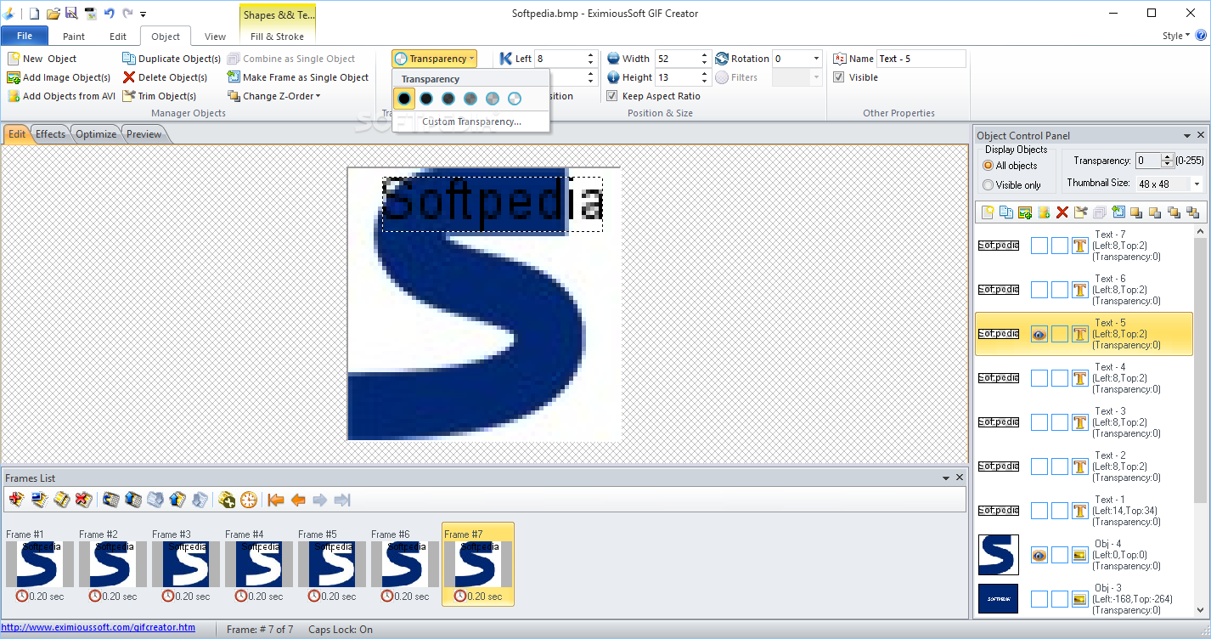The height and width of the screenshot is (639, 1211).
Task: Select the third transparency preset circle
Action: point(448,99)
